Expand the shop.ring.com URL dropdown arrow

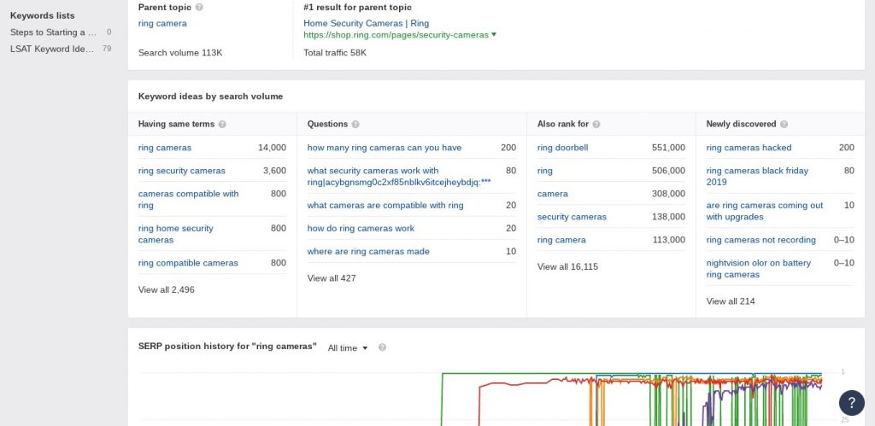click(x=493, y=34)
